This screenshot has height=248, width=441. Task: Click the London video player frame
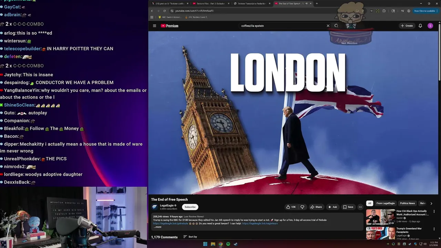pyautogui.click(x=293, y=113)
